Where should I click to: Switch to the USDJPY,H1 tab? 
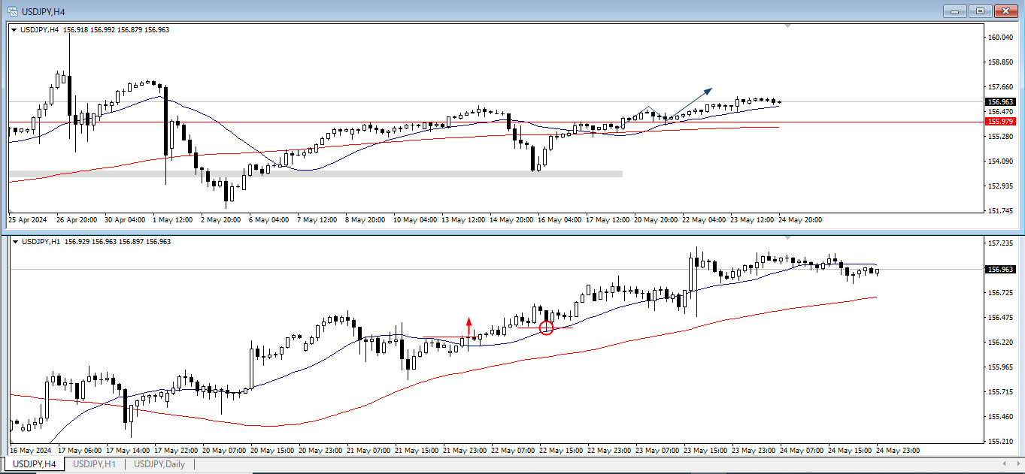click(94, 464)
